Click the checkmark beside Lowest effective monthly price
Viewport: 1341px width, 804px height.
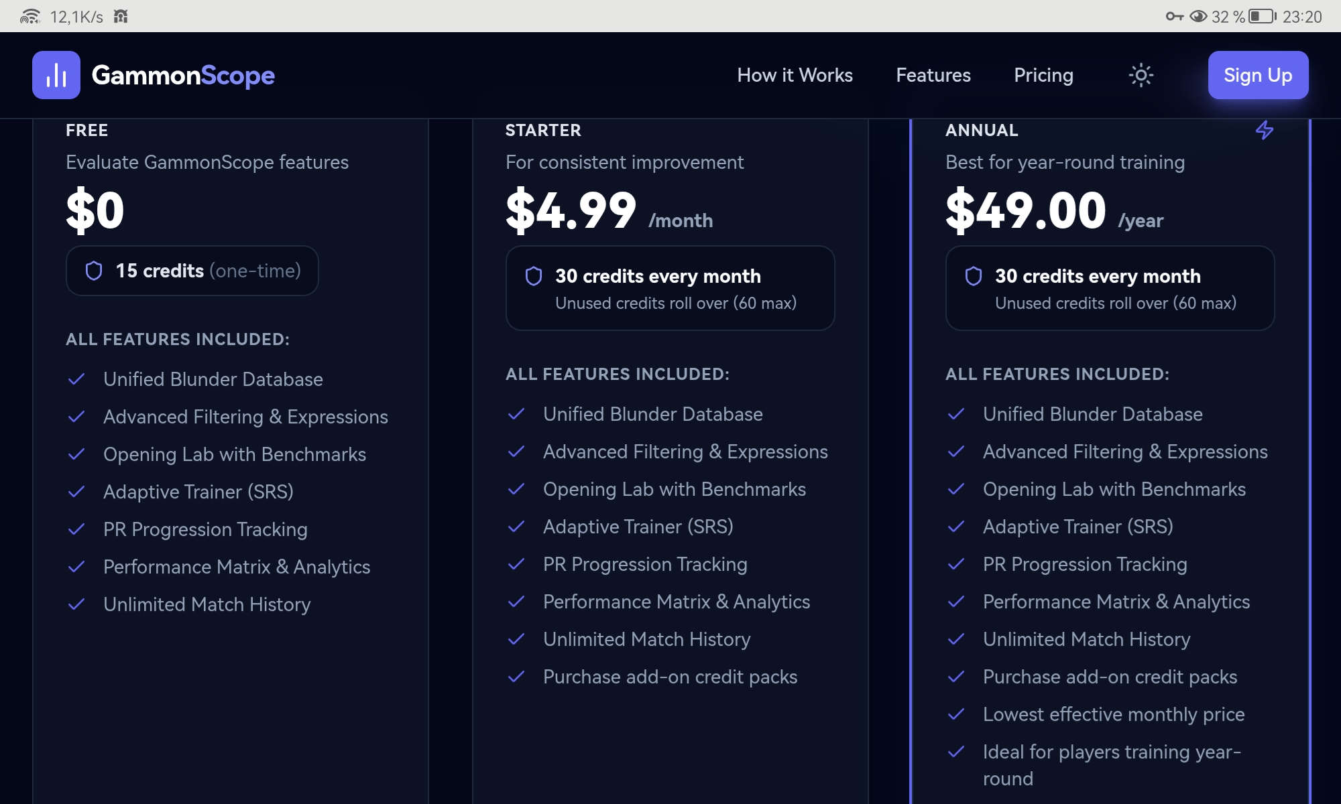click(956, 714)
